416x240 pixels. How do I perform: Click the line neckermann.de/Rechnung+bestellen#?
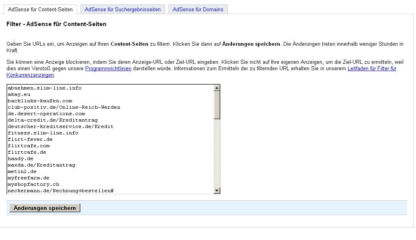click(x=61, y=191)
